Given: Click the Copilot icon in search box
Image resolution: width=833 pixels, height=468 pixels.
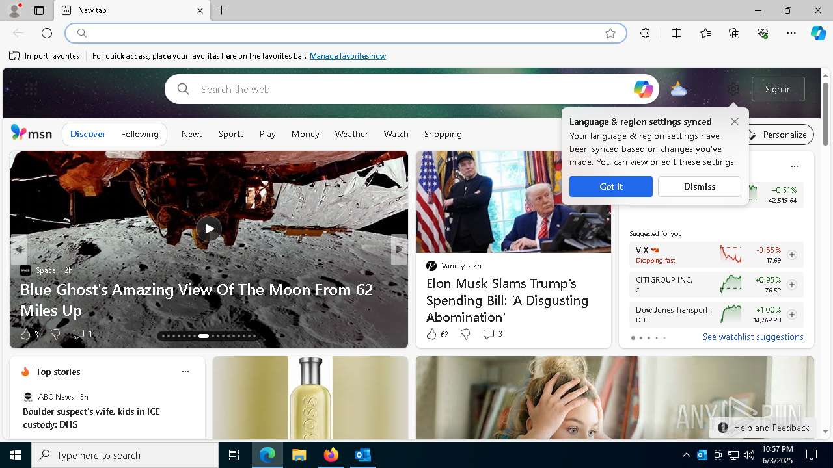Looking at the screenshot, I should (643, 89).
